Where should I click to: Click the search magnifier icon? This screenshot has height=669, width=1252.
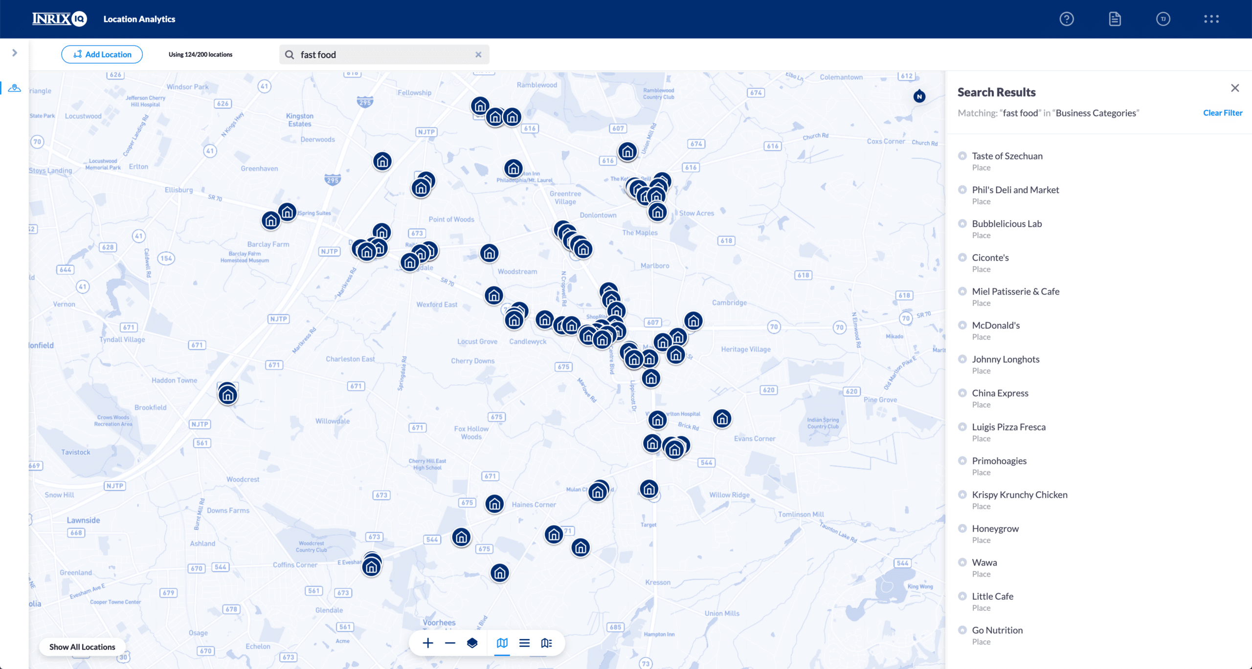click(290, 55)
